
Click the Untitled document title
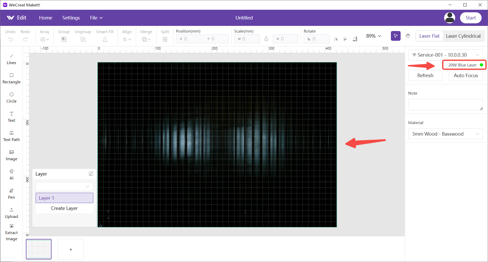pyautogui.click(x=244, y=18)
